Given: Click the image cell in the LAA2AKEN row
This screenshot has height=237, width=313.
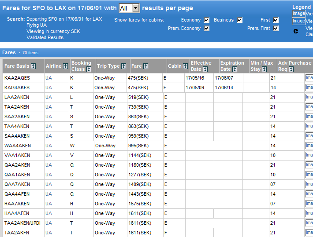Looking at the screenshot, I should [x=309, y=97].
